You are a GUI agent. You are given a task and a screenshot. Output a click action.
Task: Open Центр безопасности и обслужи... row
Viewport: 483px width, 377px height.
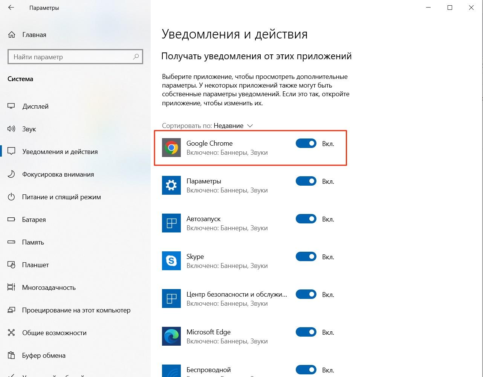click(x=250, y=299)
